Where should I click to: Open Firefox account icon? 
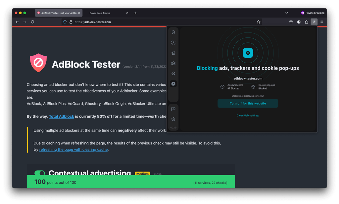pyautogui.click(x=299, y=22)
